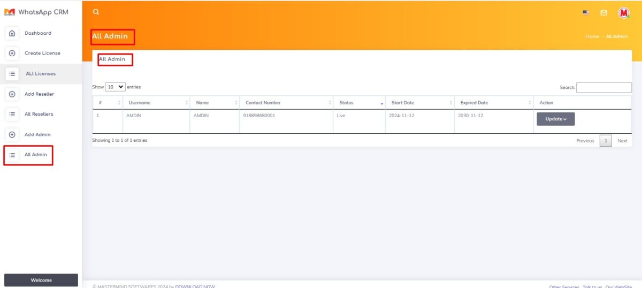Click the All Resellers list icon
This screenshot has width=642, height=288.
12,115
